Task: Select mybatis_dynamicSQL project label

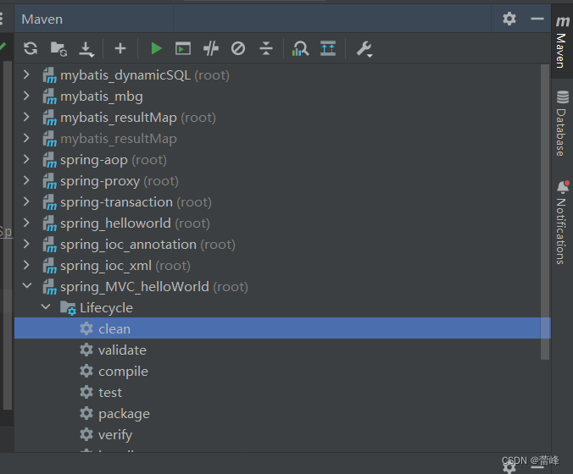Action: click(125, 75)
